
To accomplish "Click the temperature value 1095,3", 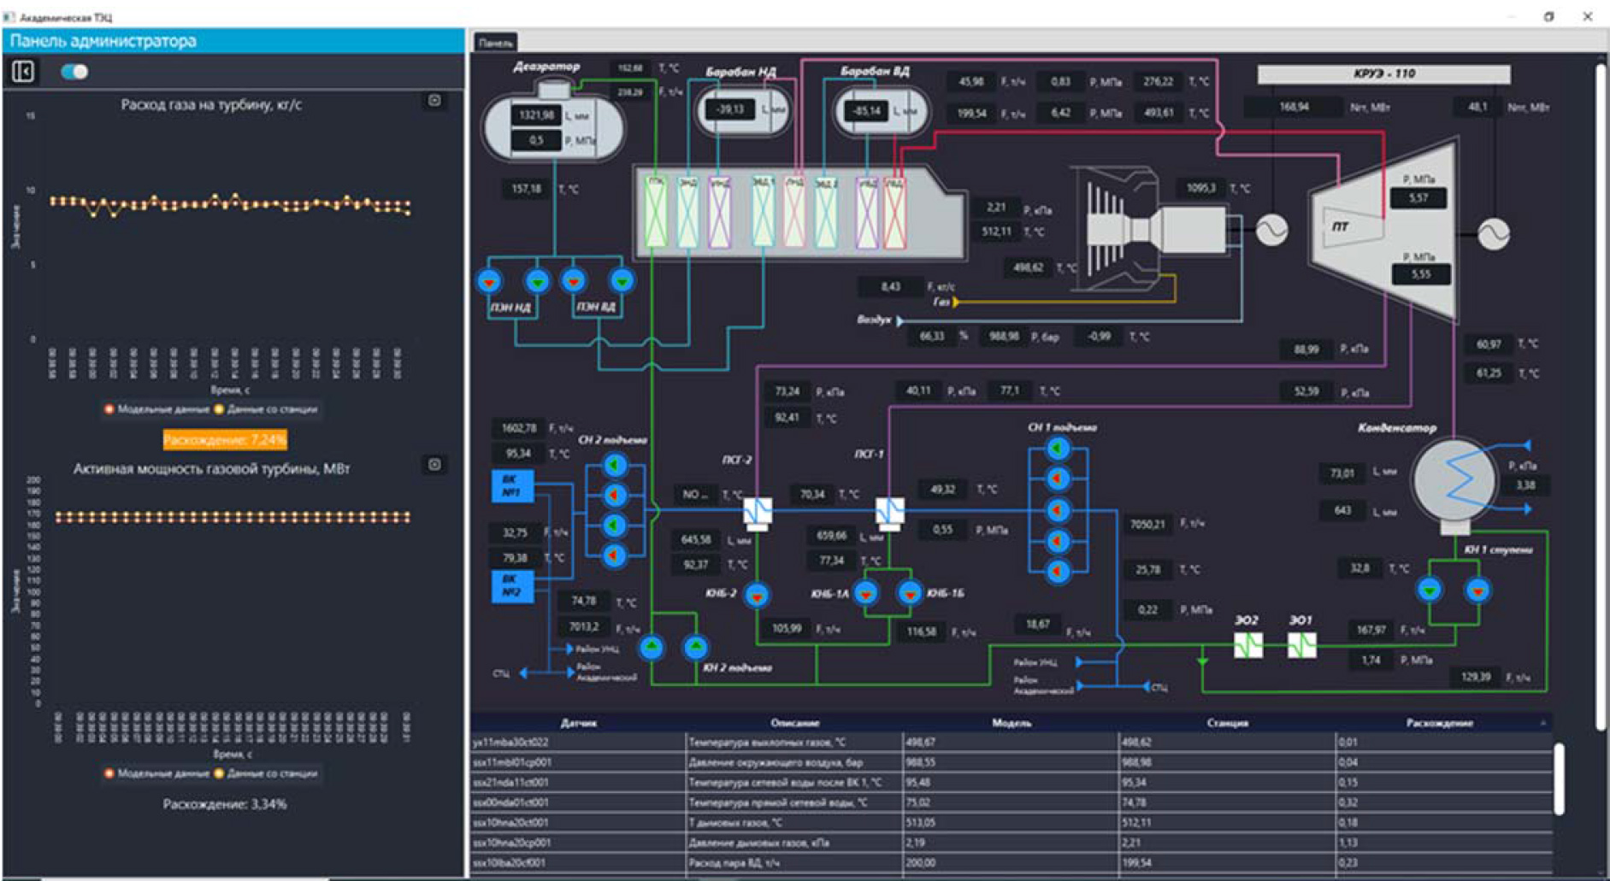I will [x=1200, y=188].
